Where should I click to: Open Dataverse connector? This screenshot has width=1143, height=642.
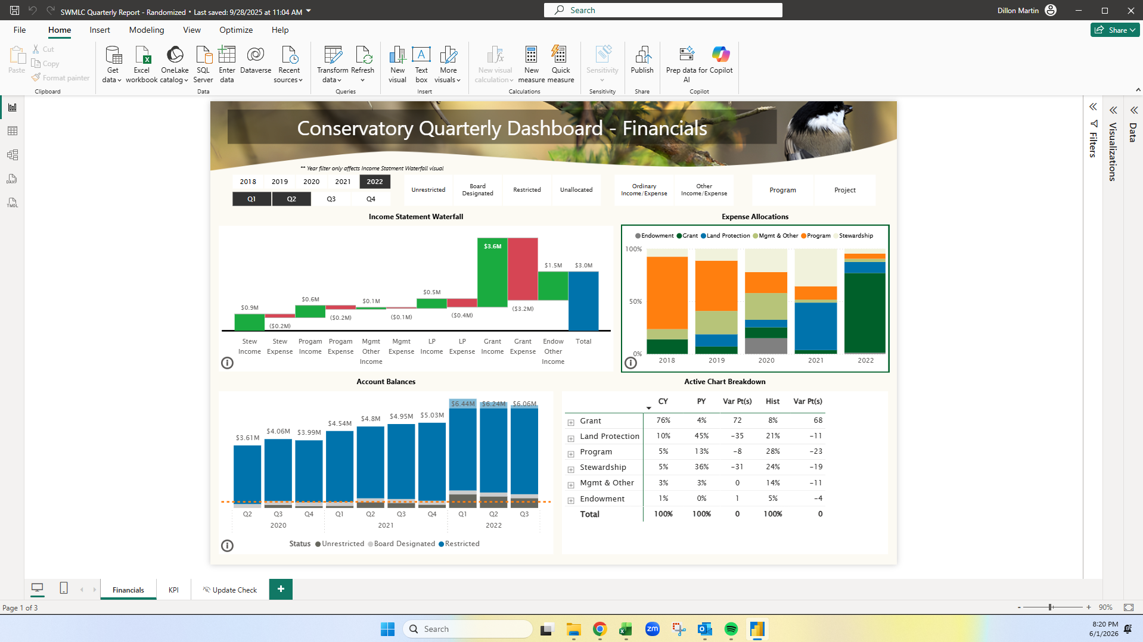point(256,60)
